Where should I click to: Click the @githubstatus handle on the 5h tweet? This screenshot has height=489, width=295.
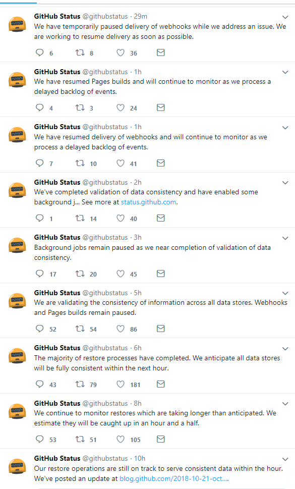105,293
